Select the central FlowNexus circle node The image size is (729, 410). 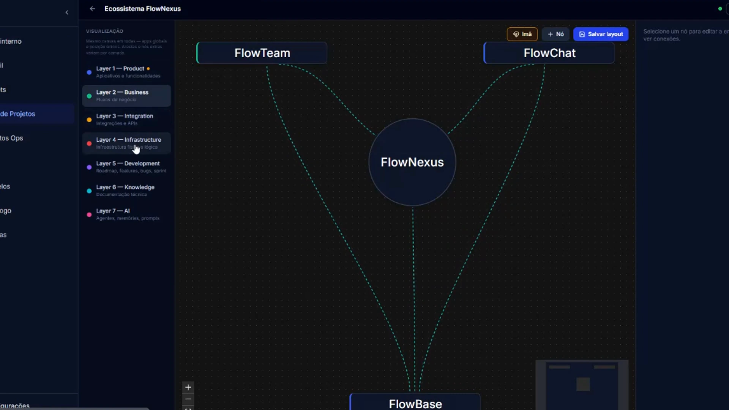pos(412,162)
